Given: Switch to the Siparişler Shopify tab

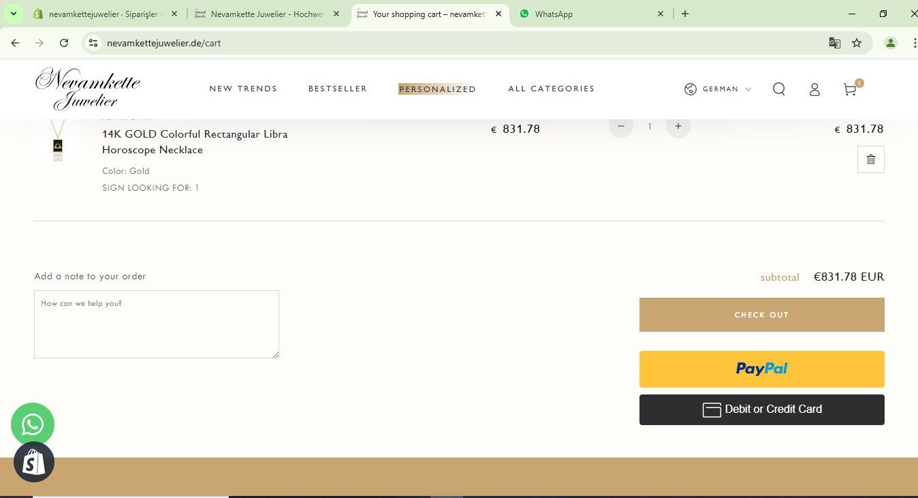Looking at the screenshot, I should tap(104, 14).
